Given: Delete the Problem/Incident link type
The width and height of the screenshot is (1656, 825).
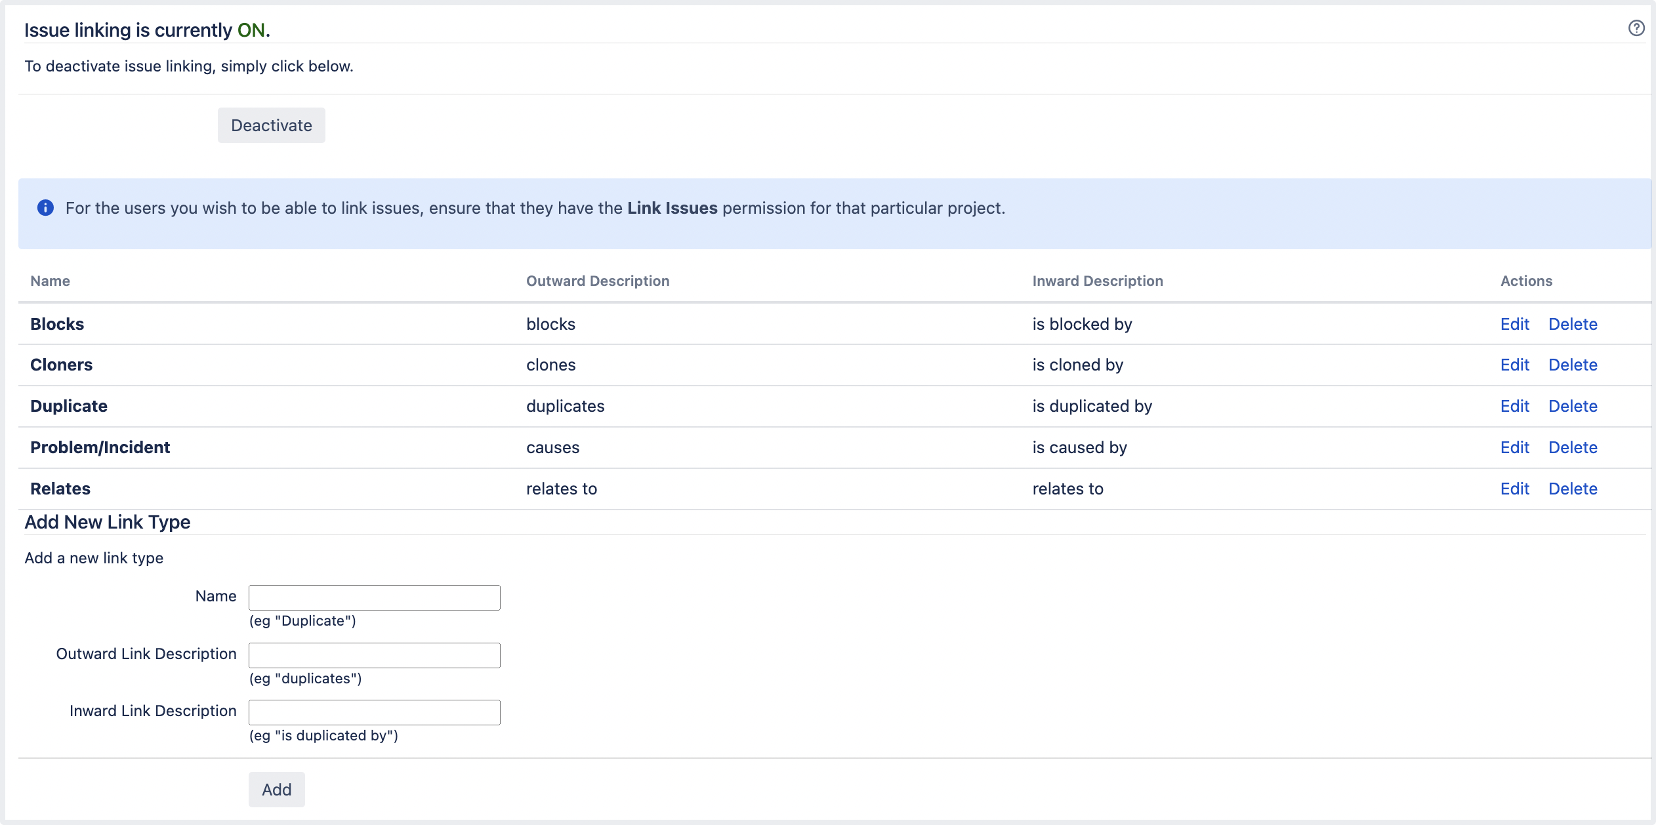Looking at the screenshot, I should tap(1573, 447).
